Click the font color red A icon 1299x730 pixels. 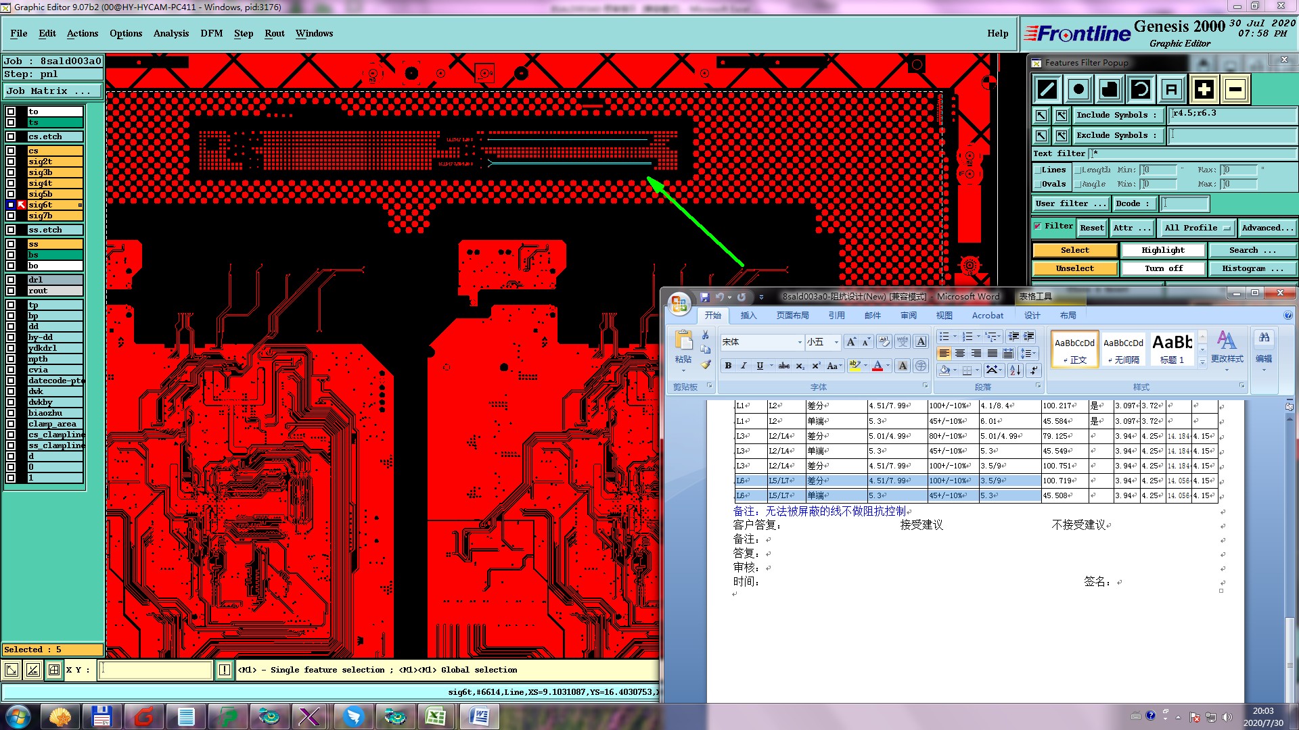coord(878,366)
